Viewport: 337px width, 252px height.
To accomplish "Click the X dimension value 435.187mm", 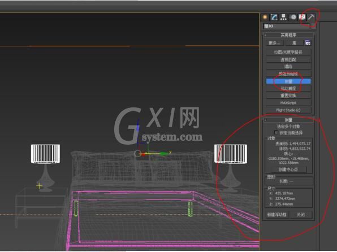I will tap(284, 193).
